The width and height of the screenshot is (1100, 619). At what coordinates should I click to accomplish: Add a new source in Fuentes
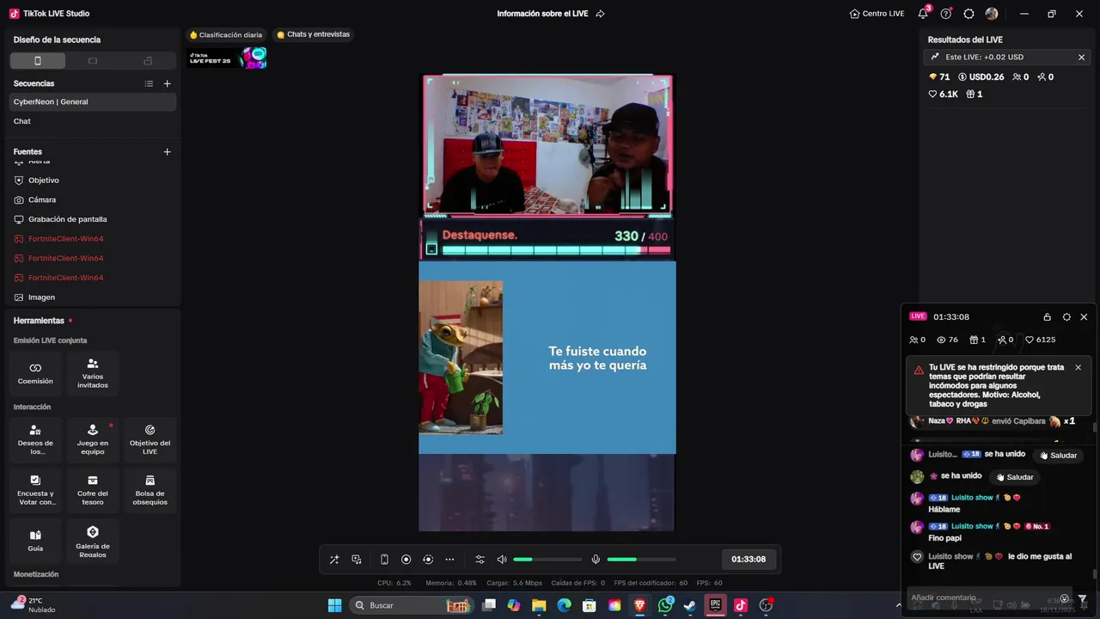click(x=168, y=151)
